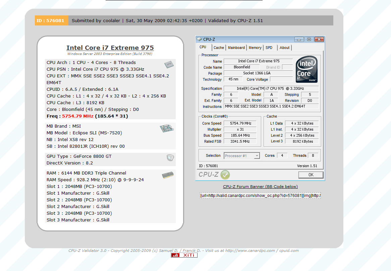Click the CPUID 6.A.5 Extended line
The image size is (391, 271).
(82, 89)
